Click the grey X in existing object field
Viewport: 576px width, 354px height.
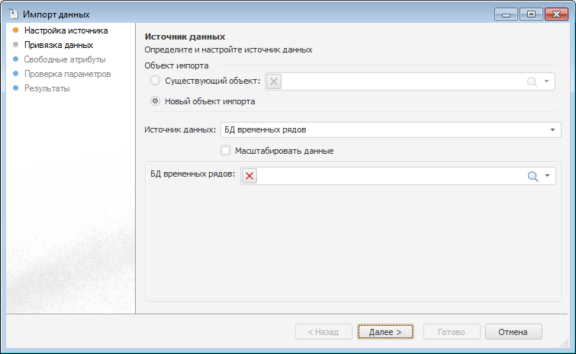274,81
